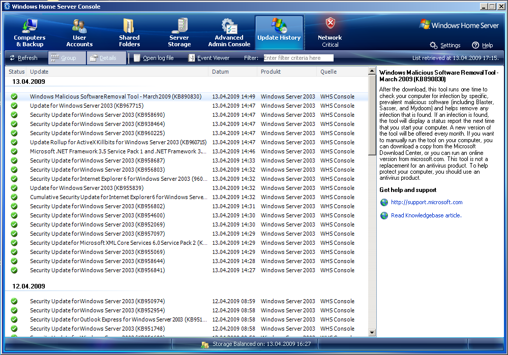The height and width of the screenshot is (355, 508).
Task: Sort by the Quelle column header
Action: click(x=342, y=72)
